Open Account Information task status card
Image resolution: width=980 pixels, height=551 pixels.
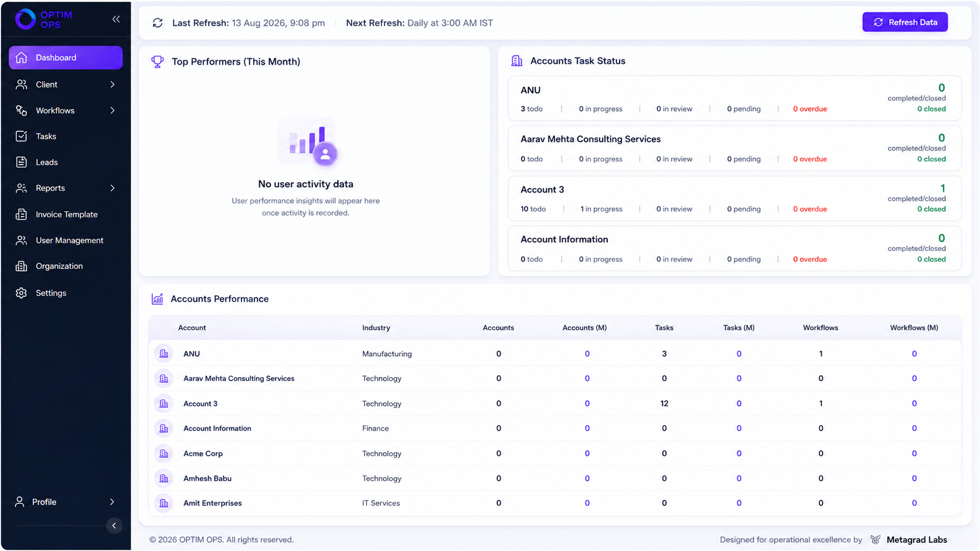pos(734,248)
